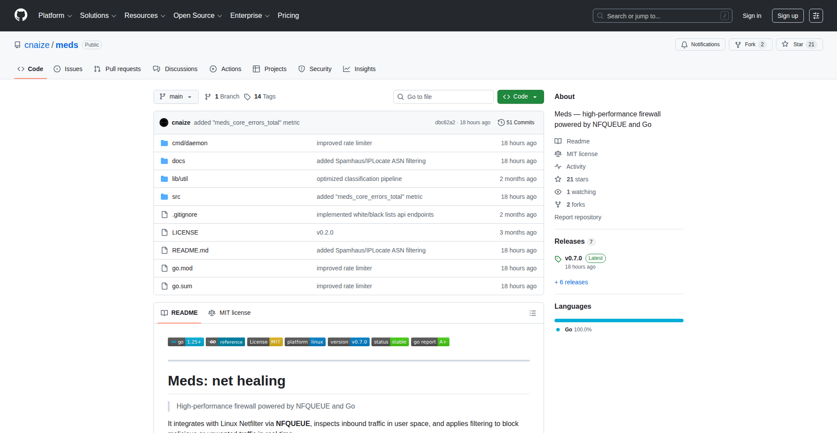Viewport: 837px width, 433px height.
Task: Click the status stable badge
Action: 390,342
